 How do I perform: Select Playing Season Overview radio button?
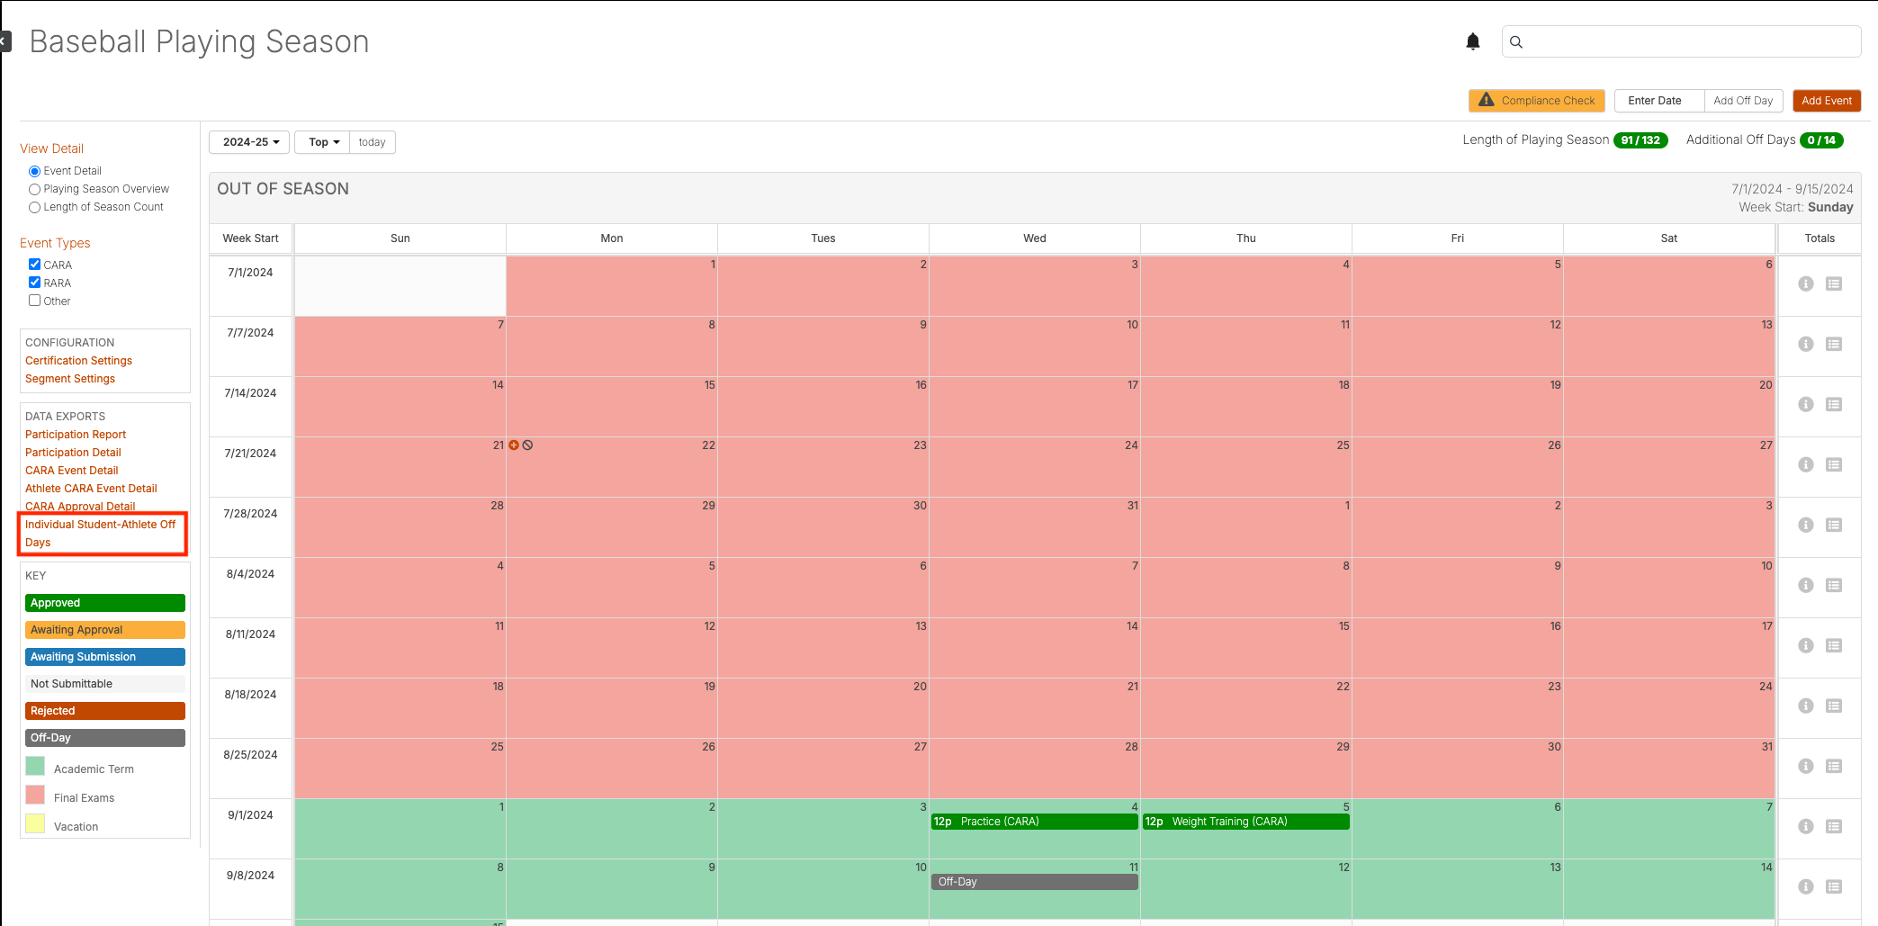(x=34, y=189)
